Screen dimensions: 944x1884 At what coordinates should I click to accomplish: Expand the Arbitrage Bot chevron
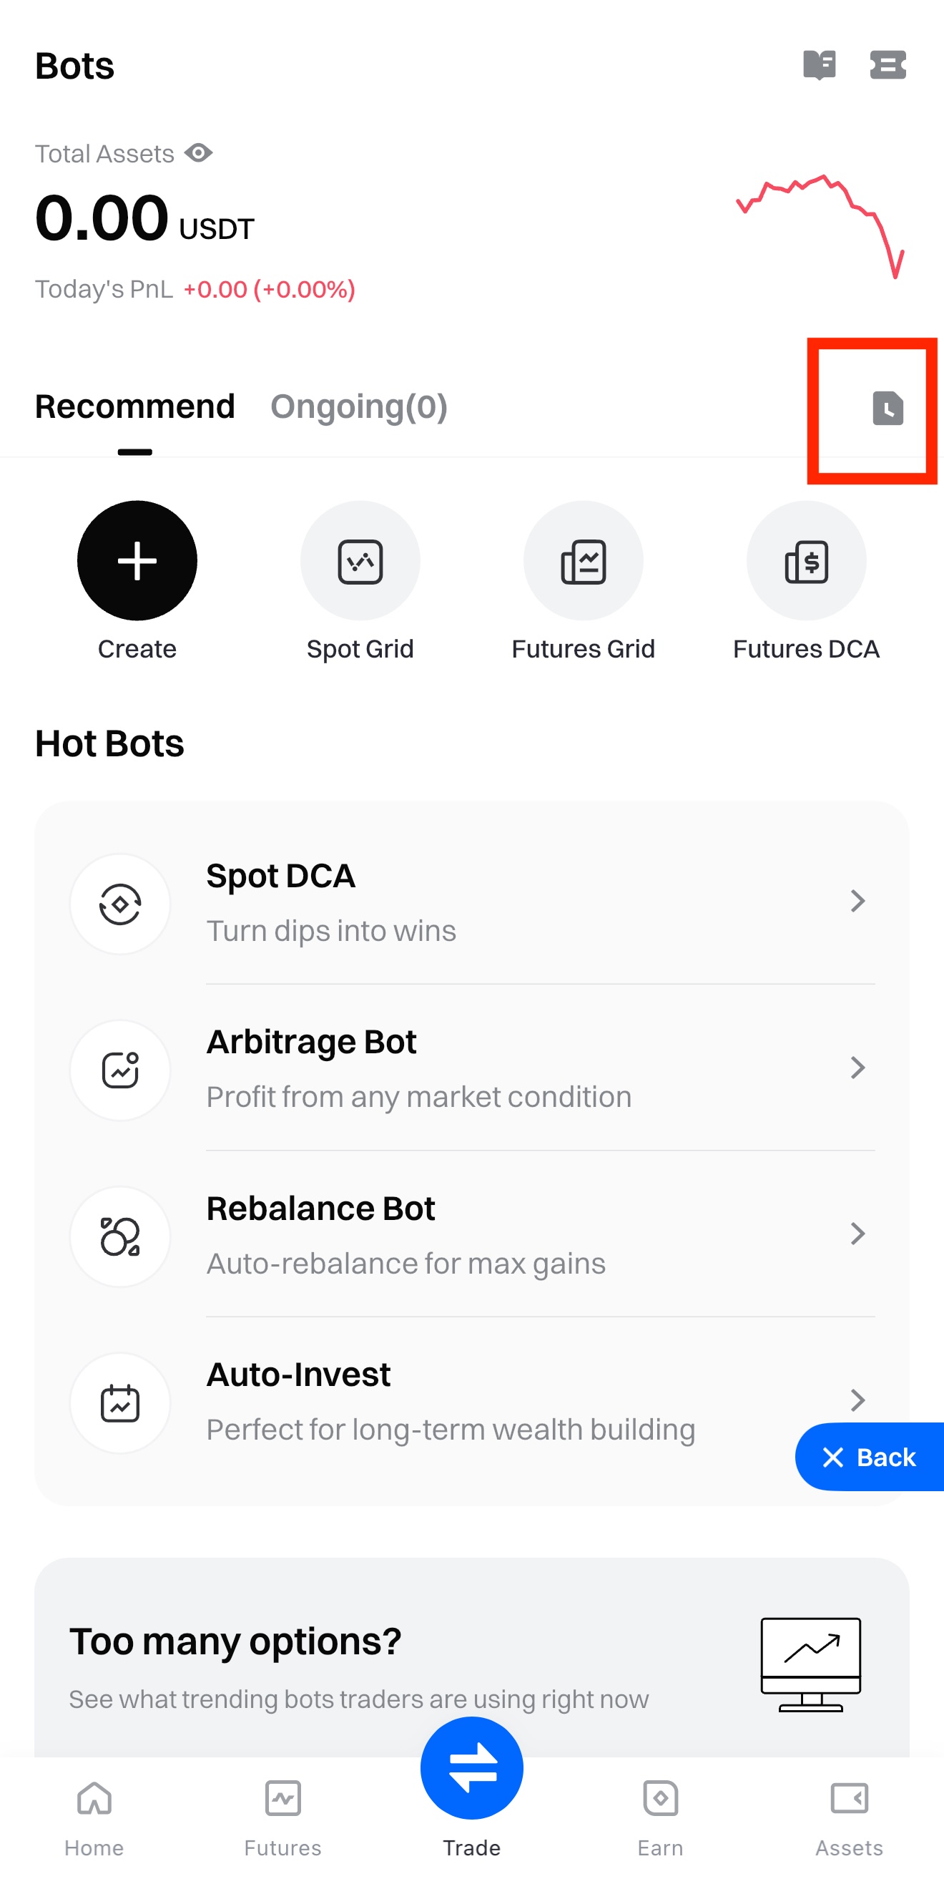[857, 1068]
